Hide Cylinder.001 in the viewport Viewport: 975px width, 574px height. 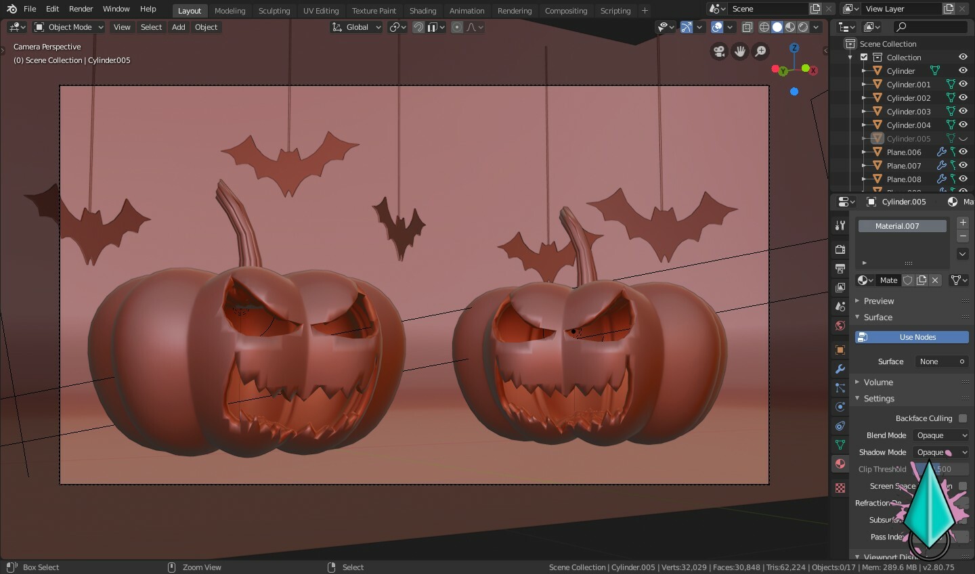[x=963, y=85]
